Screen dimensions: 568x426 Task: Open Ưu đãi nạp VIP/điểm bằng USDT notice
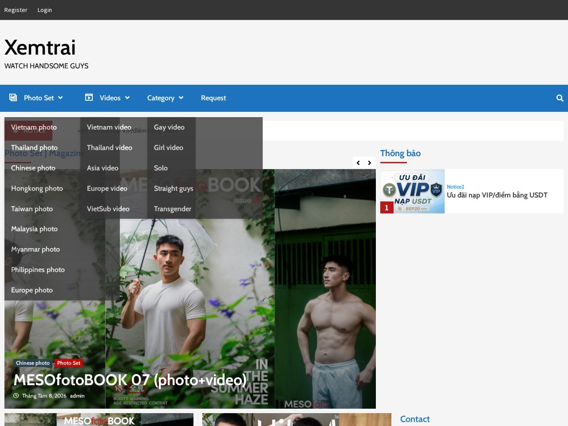(x=497, y=195)
